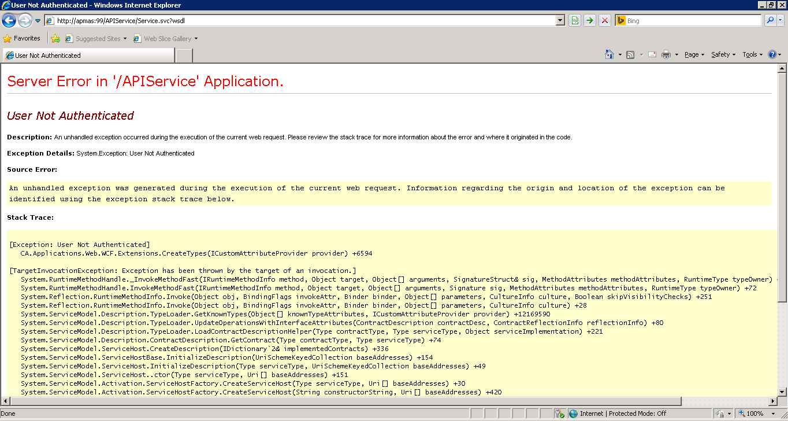
Task: Click the Bing search magnifier icon
Action: 770,20
